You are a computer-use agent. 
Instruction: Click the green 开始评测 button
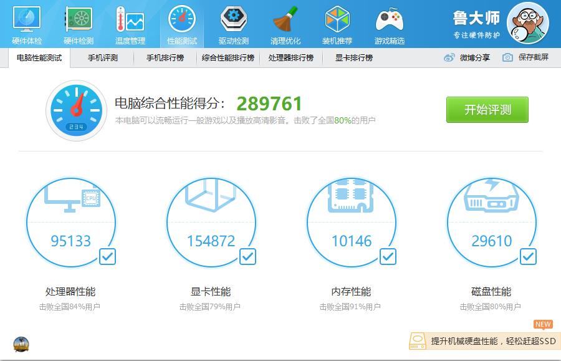pos(487,110)
